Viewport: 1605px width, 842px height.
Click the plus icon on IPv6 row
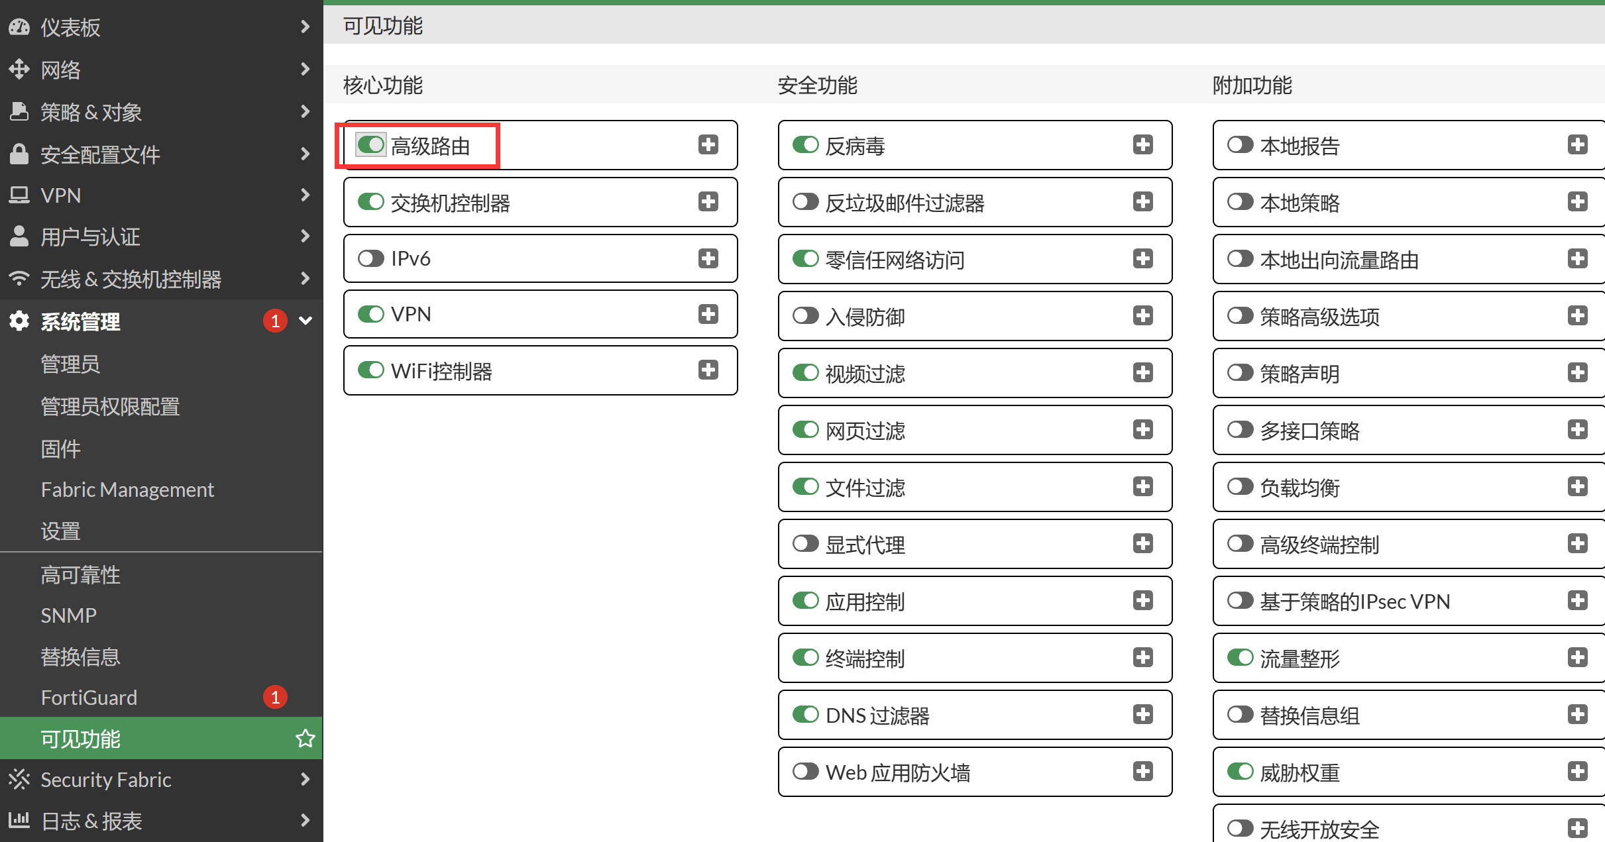pyautogui.click(x=708, y=258)
